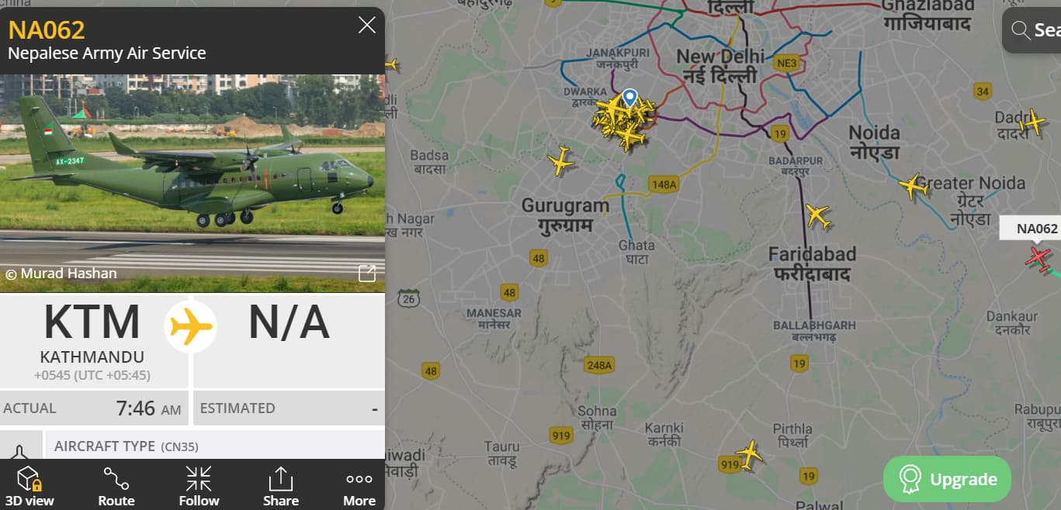Click the NA062 map label
1061x510 pixels.
1037,228
